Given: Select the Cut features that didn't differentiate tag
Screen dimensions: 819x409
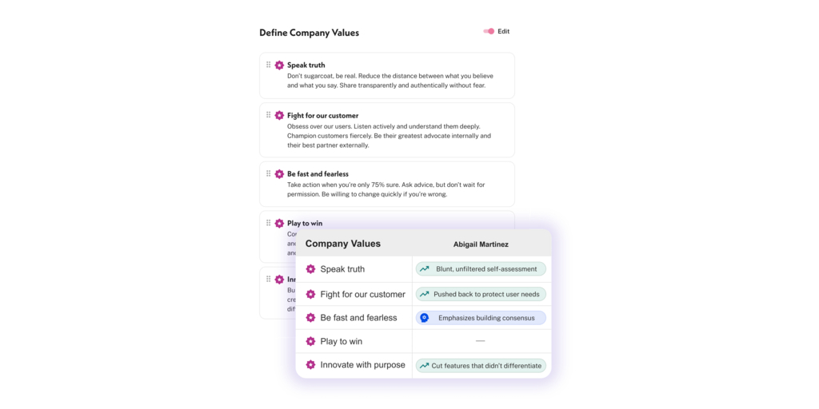Looking at the screenshot, I should point(481,366).
